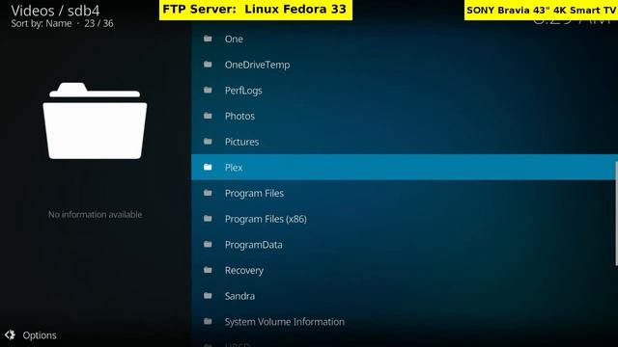The height and width of the screenshot is (347, 618).
Task: Open the Program Files folder
Action: 405,193
